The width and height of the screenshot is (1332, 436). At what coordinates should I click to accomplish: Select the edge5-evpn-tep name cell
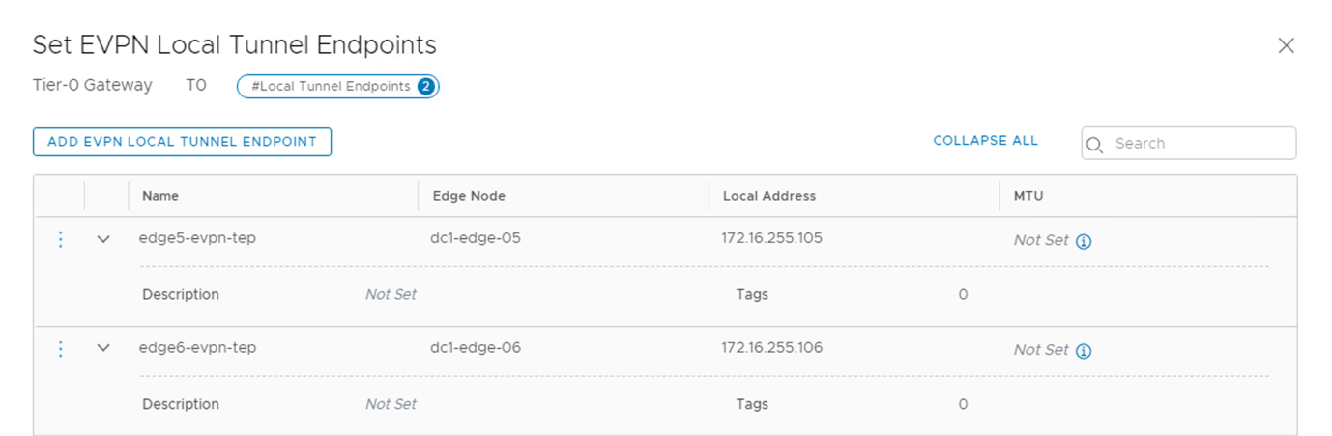click(197, 238)
